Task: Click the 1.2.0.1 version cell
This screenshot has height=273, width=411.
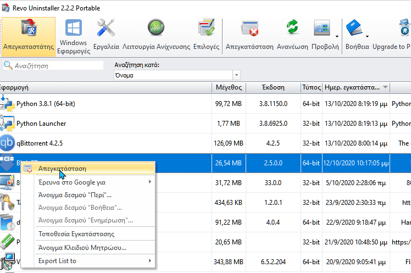Action: [x=273, y=203]
